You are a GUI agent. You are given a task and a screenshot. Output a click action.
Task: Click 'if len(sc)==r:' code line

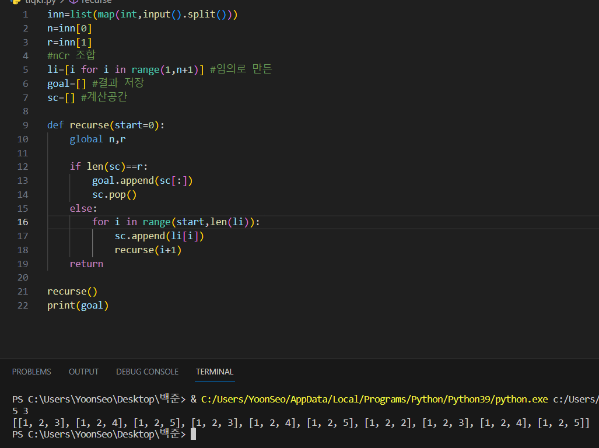click(x=108, y=166)
